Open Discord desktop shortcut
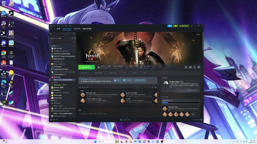Image resolution: width=257 pixels, height=144 pixels. (4, 44)
